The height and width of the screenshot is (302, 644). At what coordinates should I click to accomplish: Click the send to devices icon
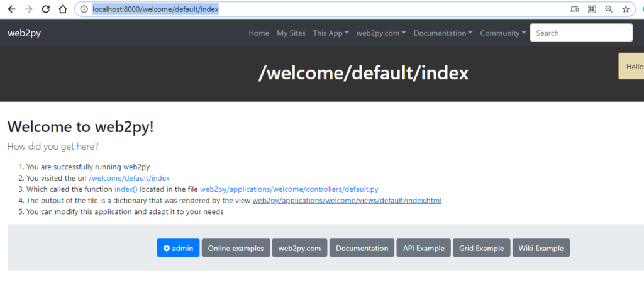pyautogui.click(x=574, y=9)
